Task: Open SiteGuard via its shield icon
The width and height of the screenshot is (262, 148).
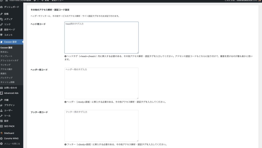Action: (1, 133)
